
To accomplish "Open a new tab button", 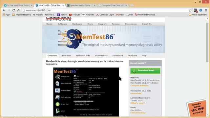I will tap(132, 6).
